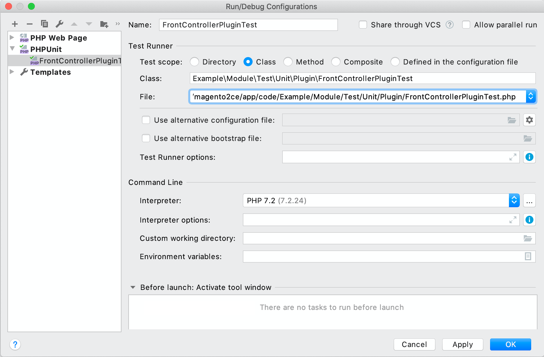Click the wrench Edit Templates icon

(59, 24)
